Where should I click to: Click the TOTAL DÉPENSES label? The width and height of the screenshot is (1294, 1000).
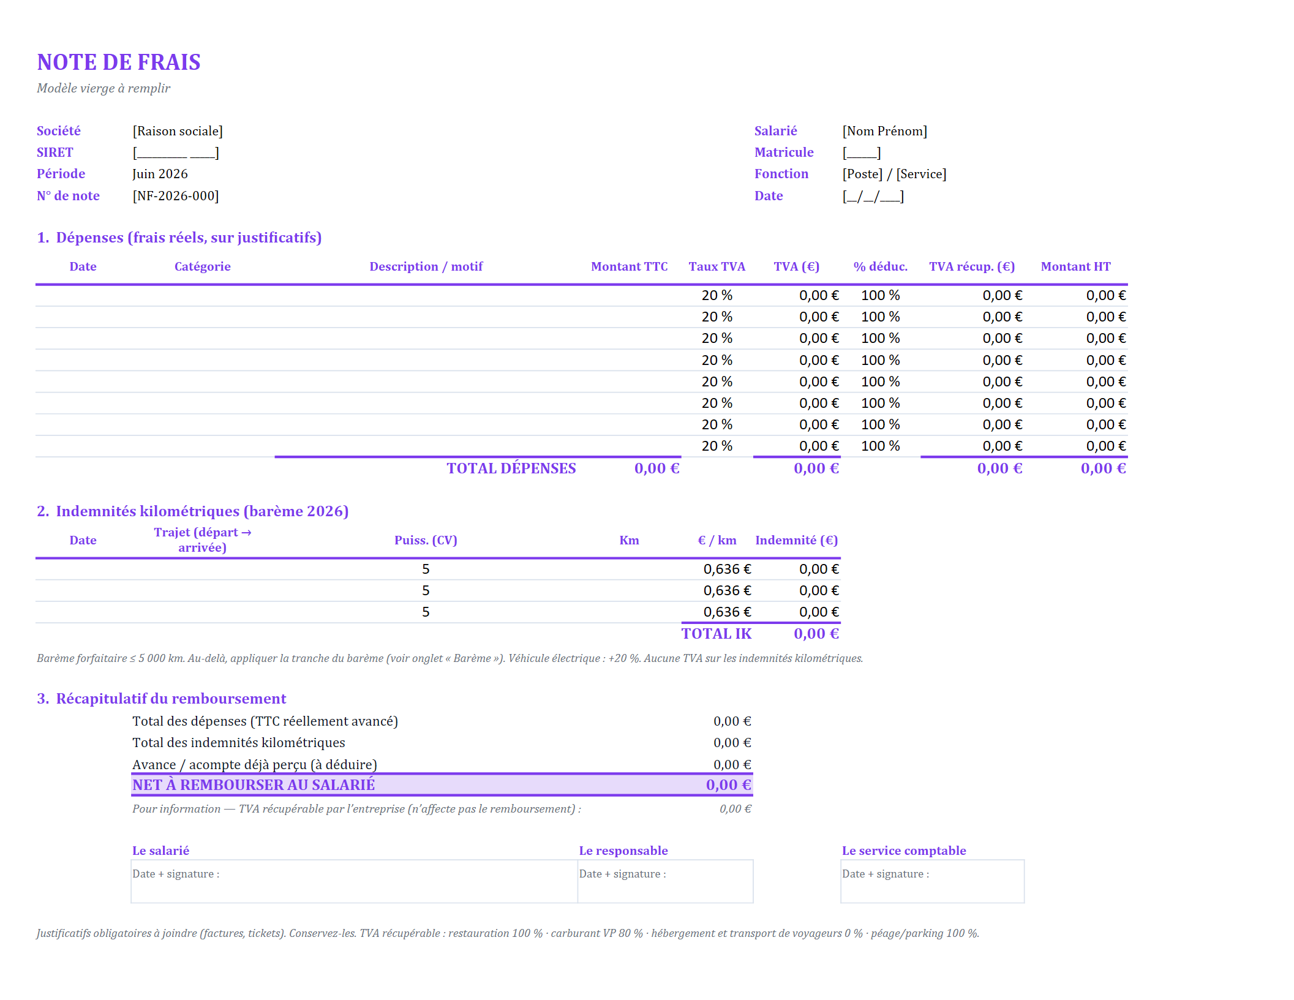(x=511, y=468)
